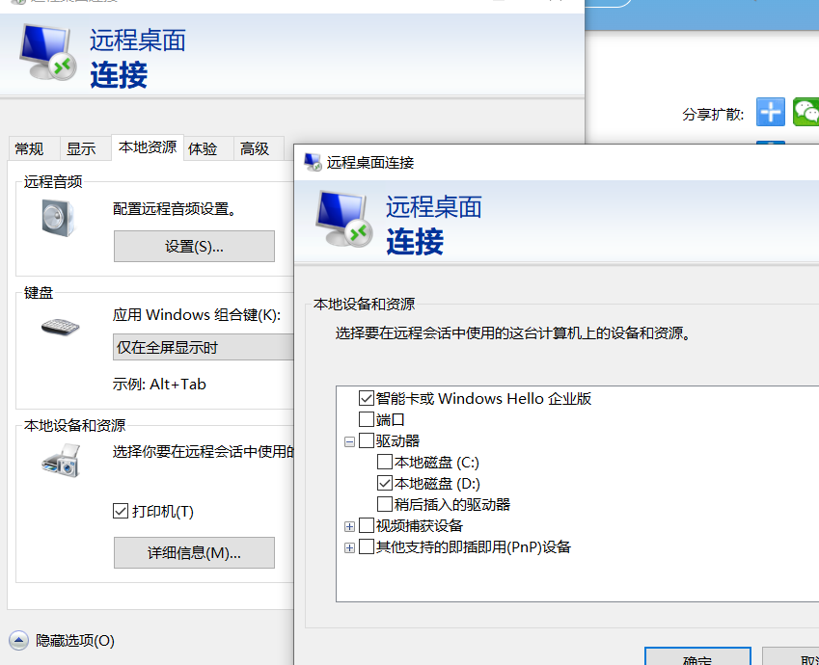Click the 取消 button in front dialog
Screen dimensions: 819x665
click(x=791, y=657)
